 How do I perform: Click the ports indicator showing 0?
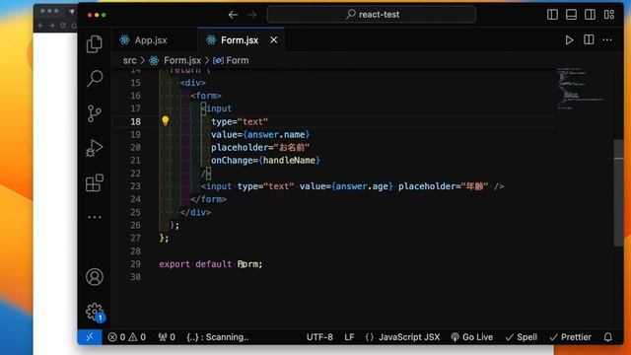click(x=167, y=337)
